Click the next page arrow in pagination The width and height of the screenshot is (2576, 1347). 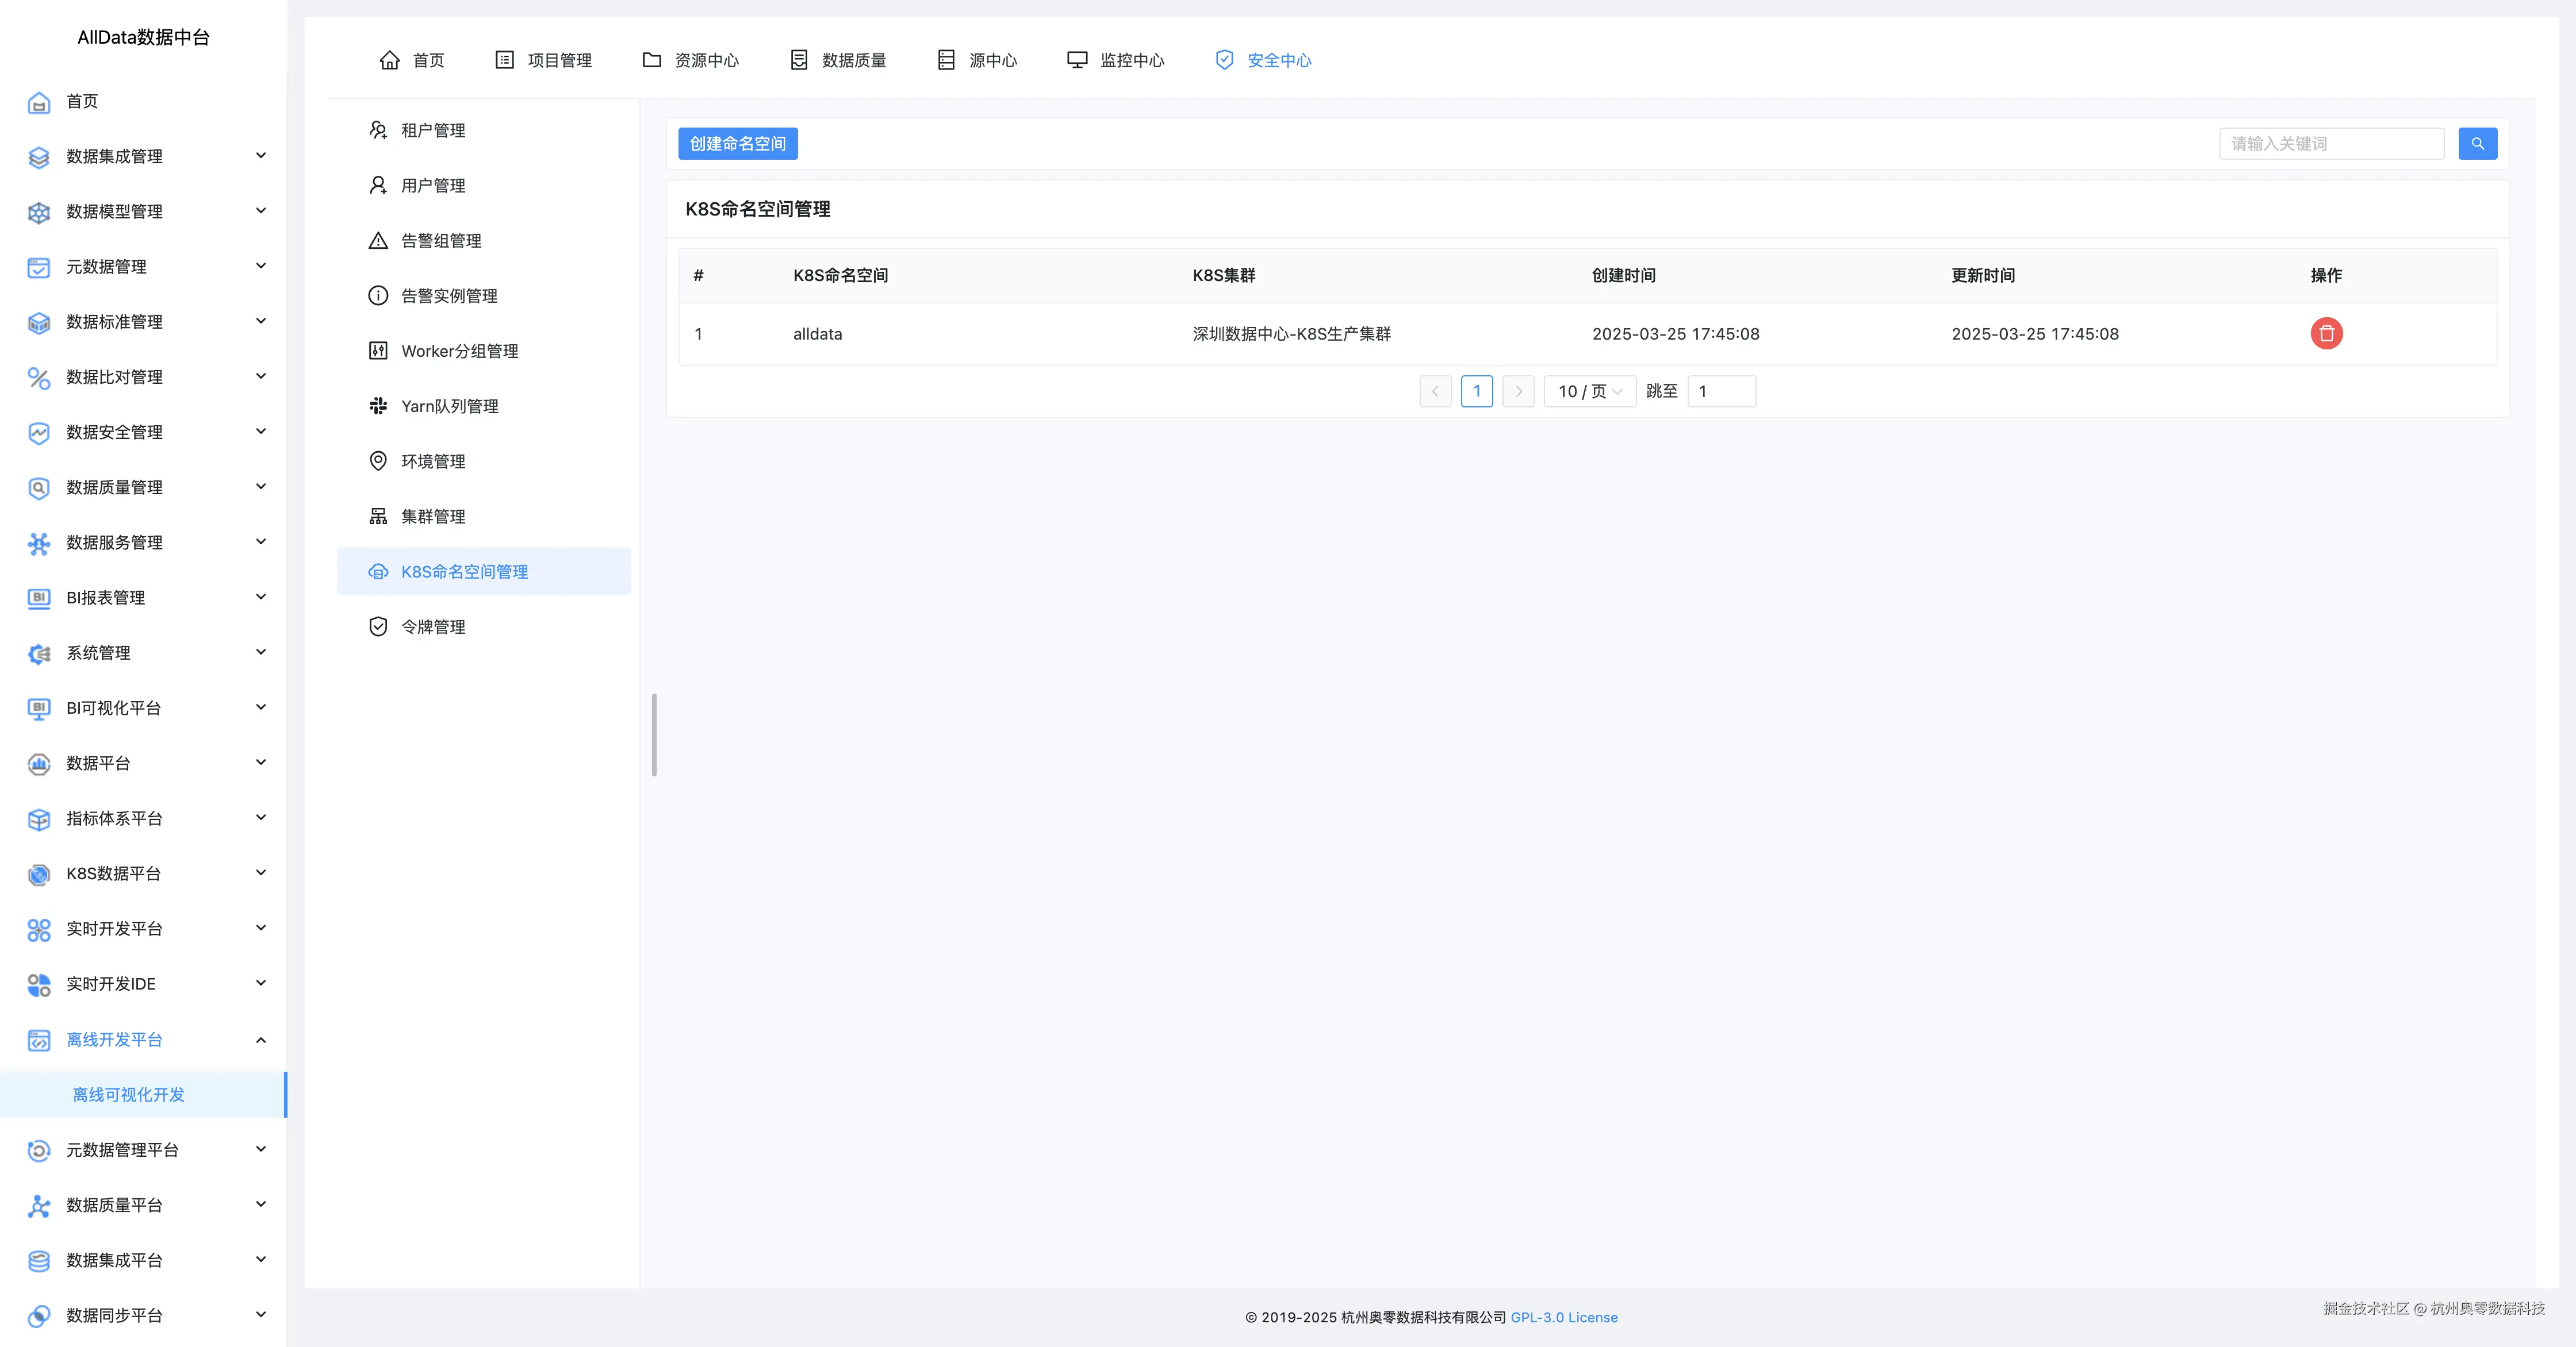[1518, 392]
